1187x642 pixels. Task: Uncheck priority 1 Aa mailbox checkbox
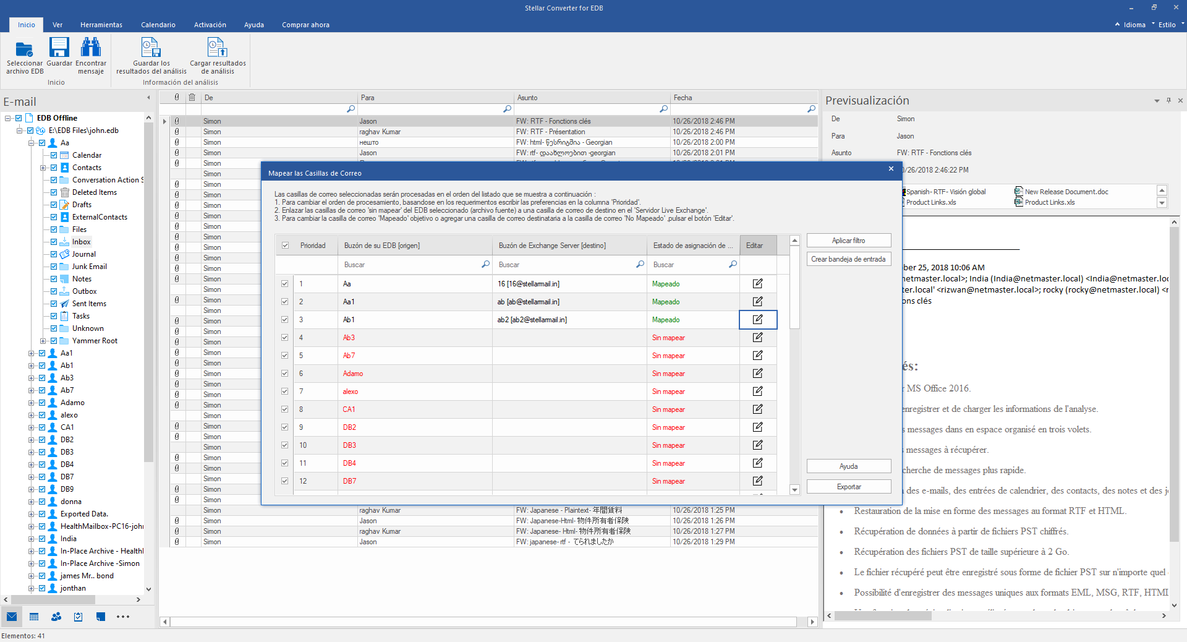[x=285, y=284]
